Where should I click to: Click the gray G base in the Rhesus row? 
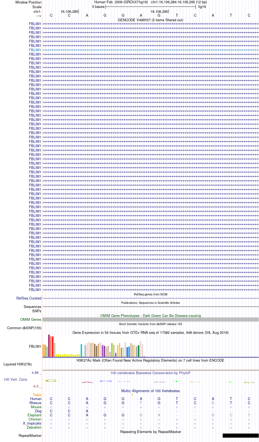(x=213, y=403)
